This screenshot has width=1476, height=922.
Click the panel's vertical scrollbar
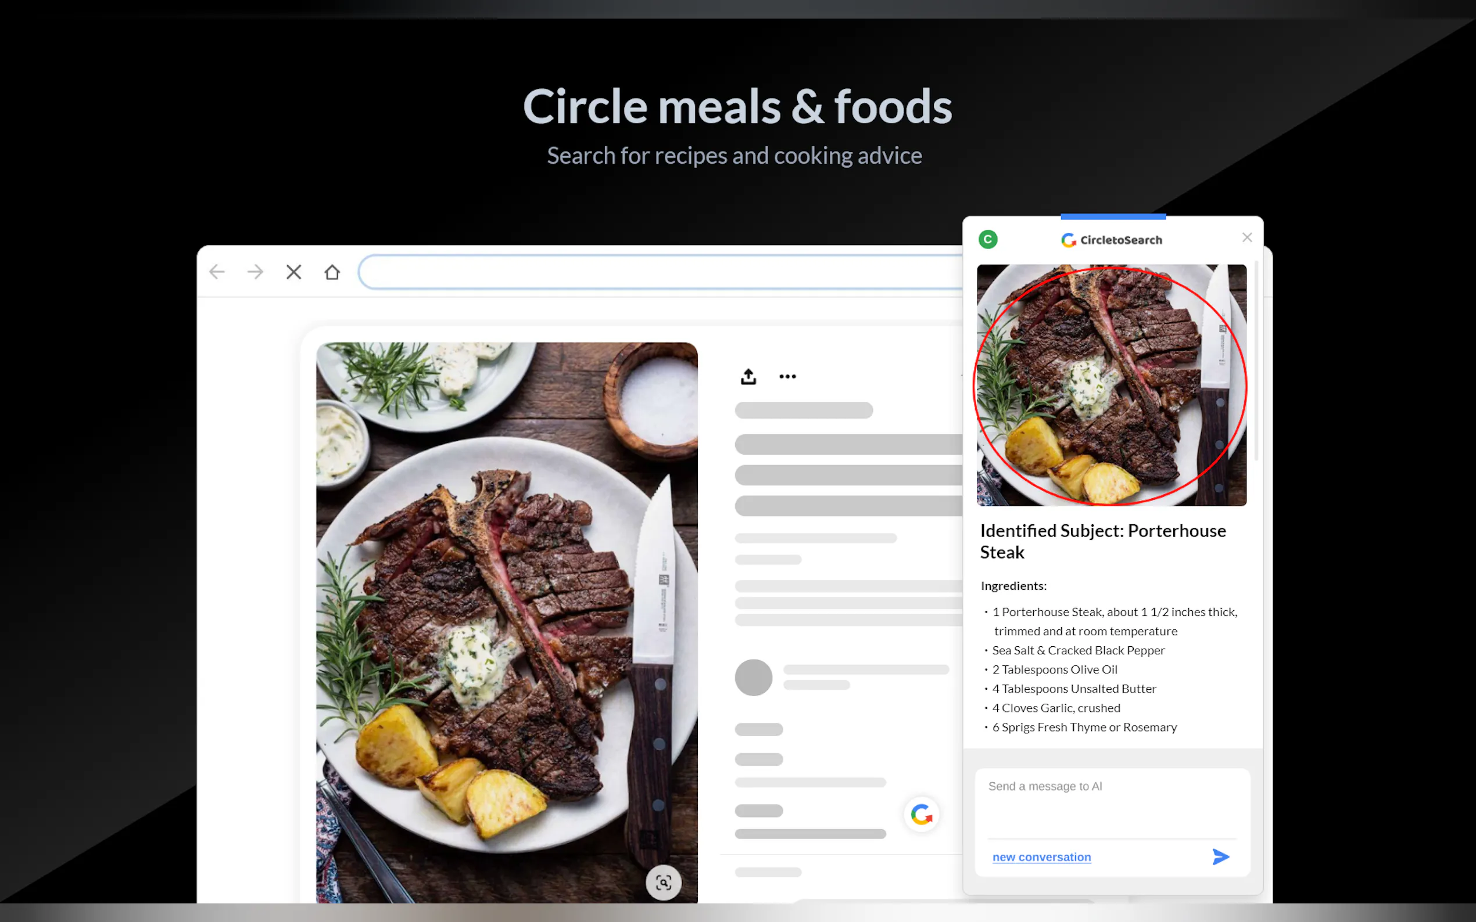pos(1256,361)
